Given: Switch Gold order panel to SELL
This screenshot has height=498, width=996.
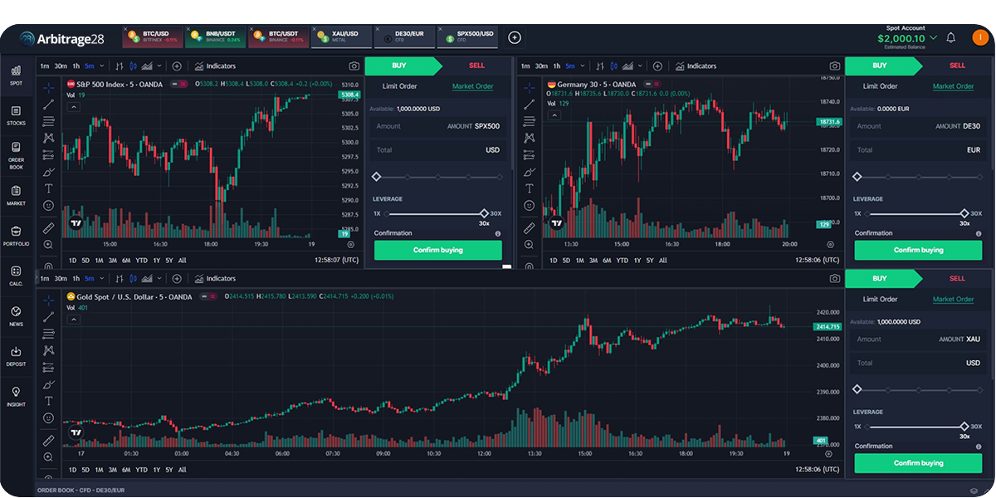Looking at the screenshot, I should [x=957, y=279].
